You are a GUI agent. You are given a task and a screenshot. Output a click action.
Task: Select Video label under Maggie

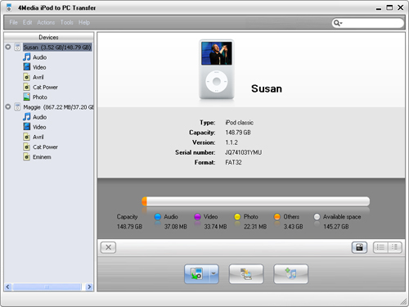(x=39, y=127)
